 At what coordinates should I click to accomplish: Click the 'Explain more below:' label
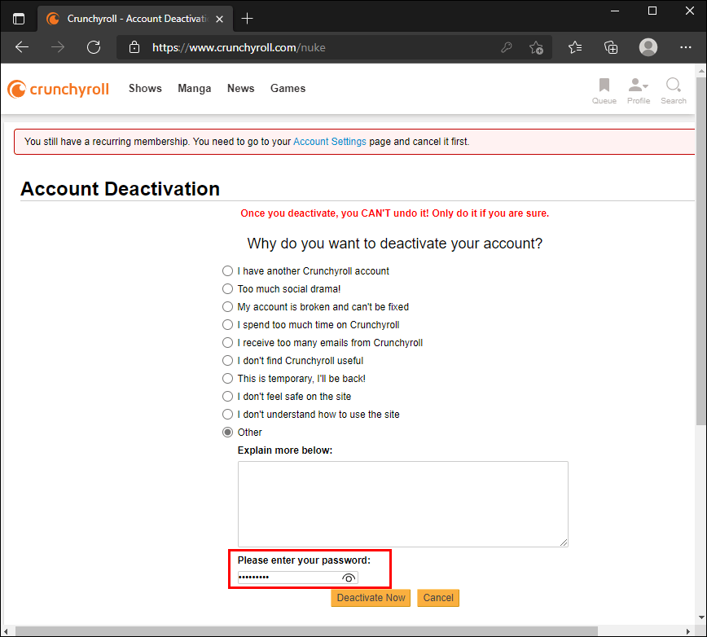pos(285,450)
